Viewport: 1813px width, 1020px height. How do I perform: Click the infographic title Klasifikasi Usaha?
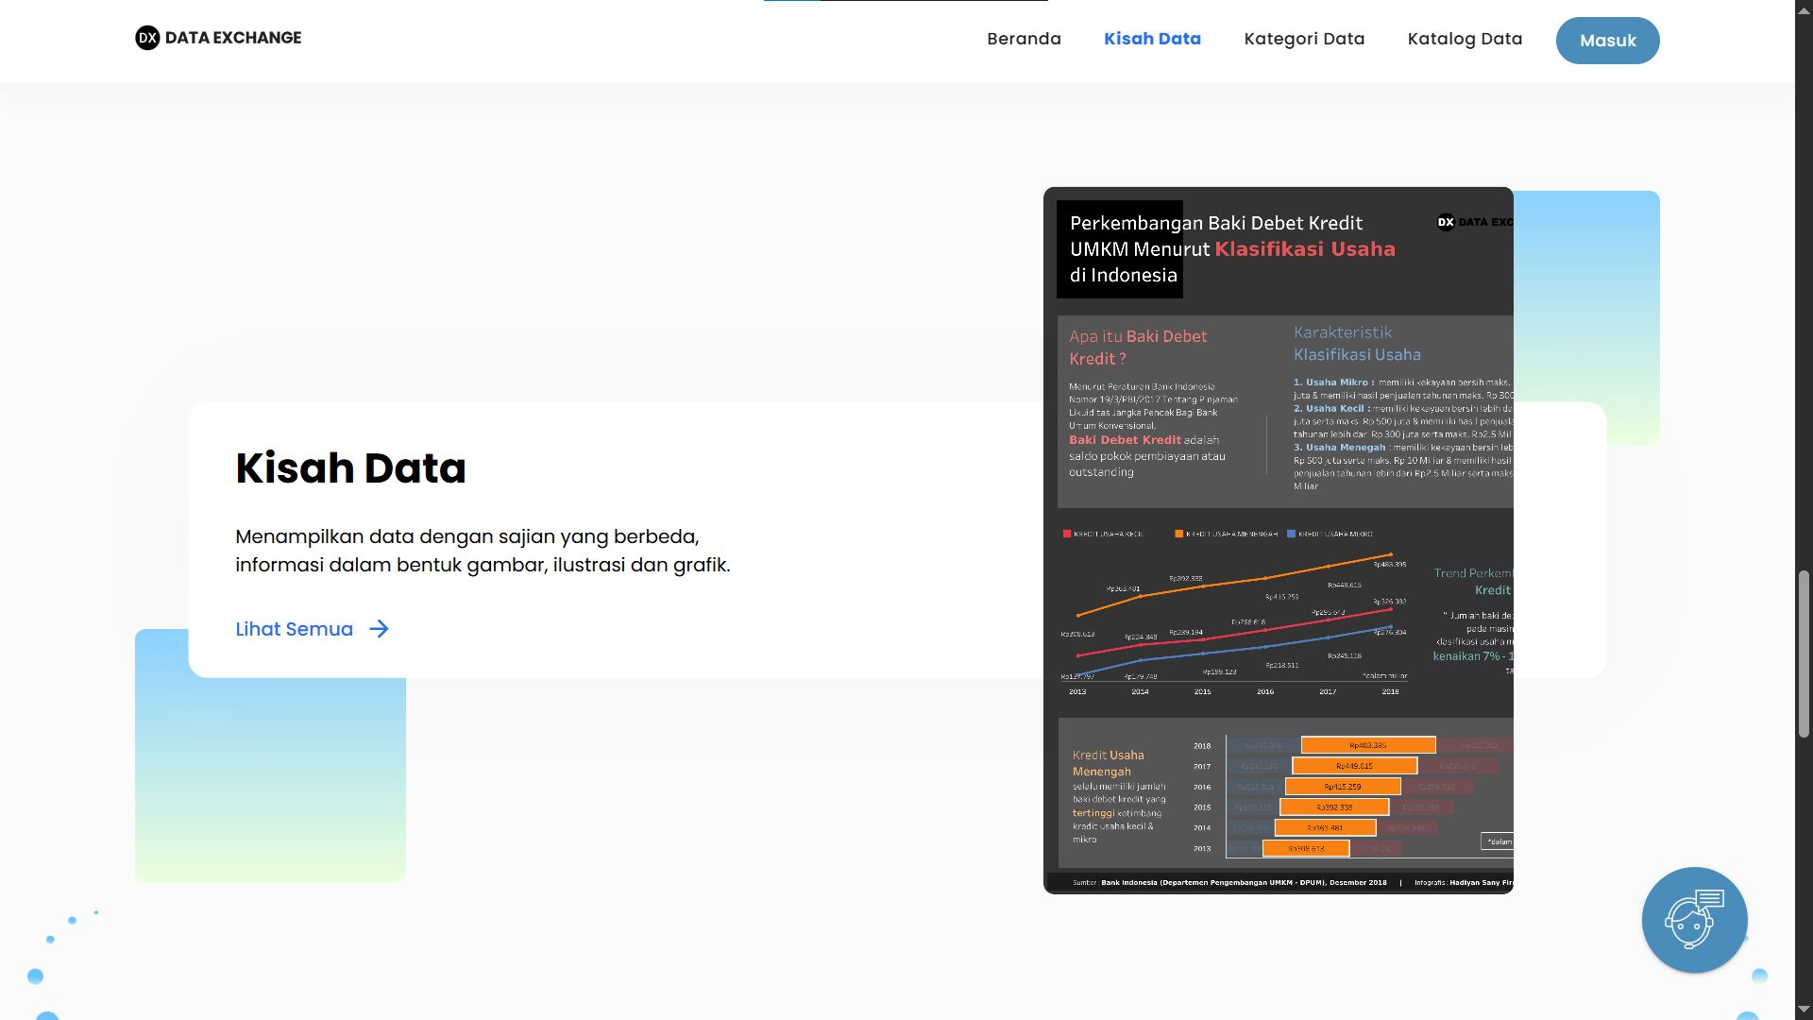1304,249
